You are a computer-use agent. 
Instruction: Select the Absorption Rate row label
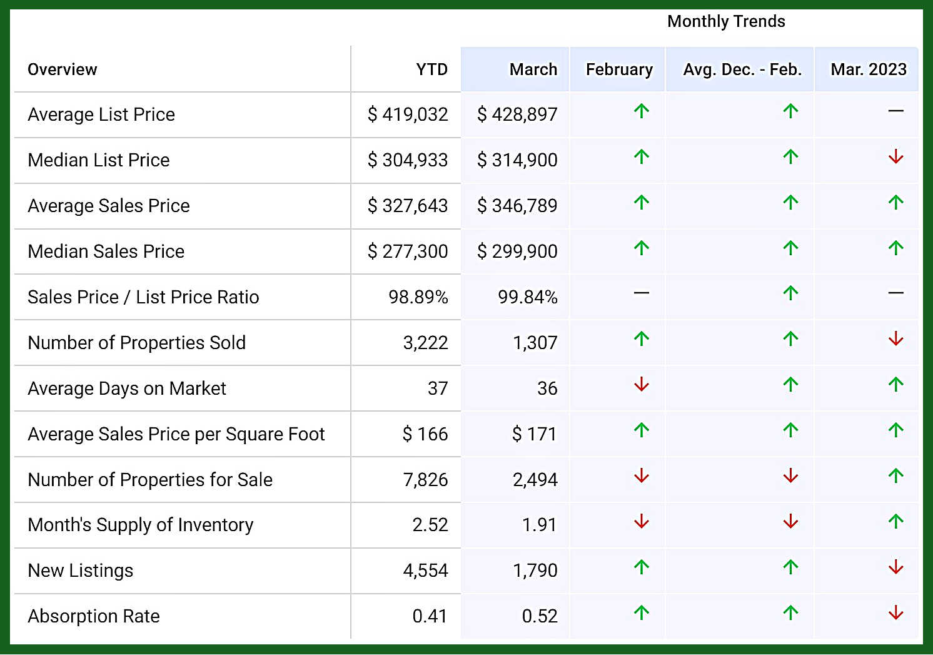click(x=94, y=616)
